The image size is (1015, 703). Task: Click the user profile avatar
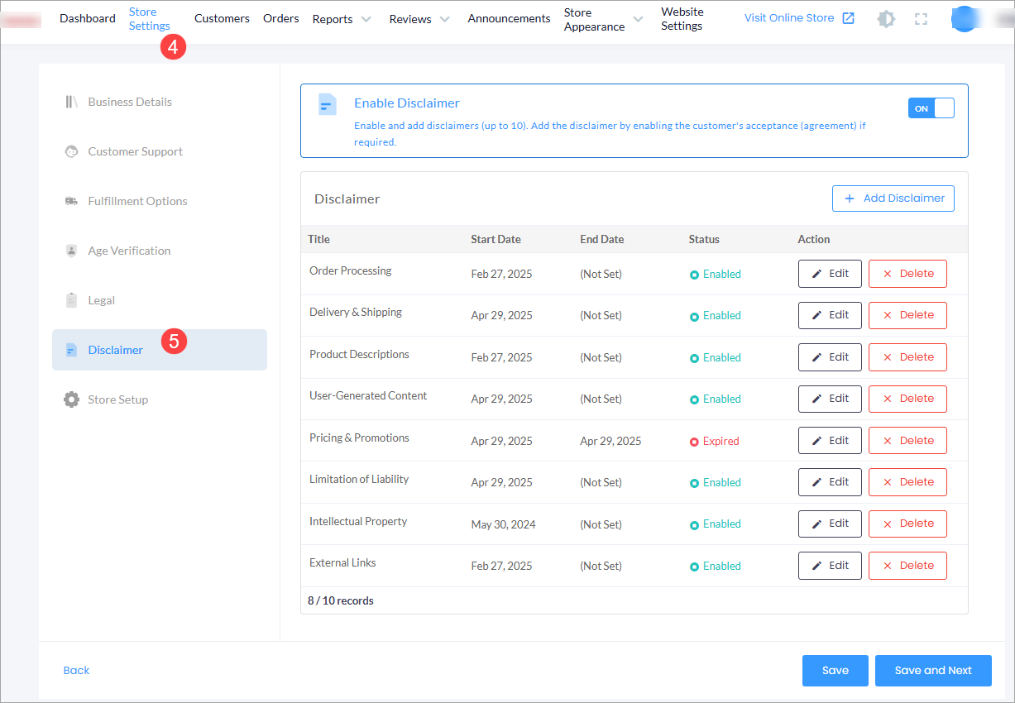[965, 18]
